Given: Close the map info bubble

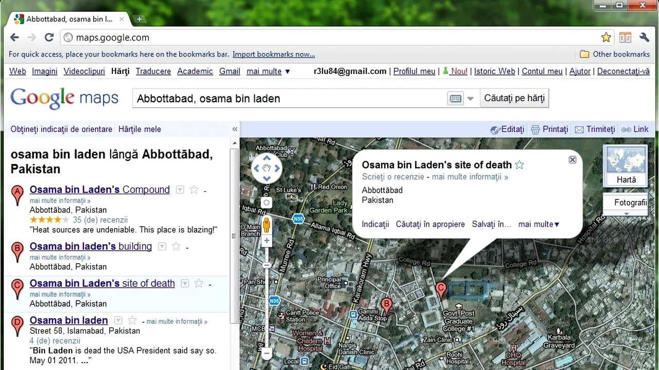Looking at the screenshot, I should point(573,160).
